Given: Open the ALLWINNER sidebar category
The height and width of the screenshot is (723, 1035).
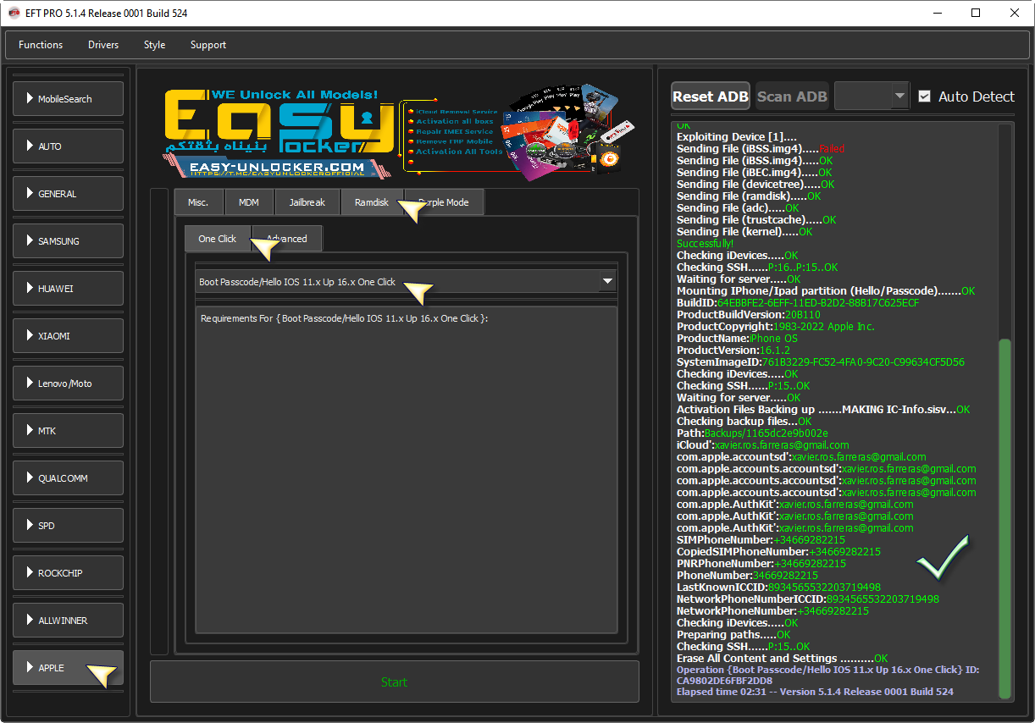Looking at the screenshot, I should pos(69,621).
